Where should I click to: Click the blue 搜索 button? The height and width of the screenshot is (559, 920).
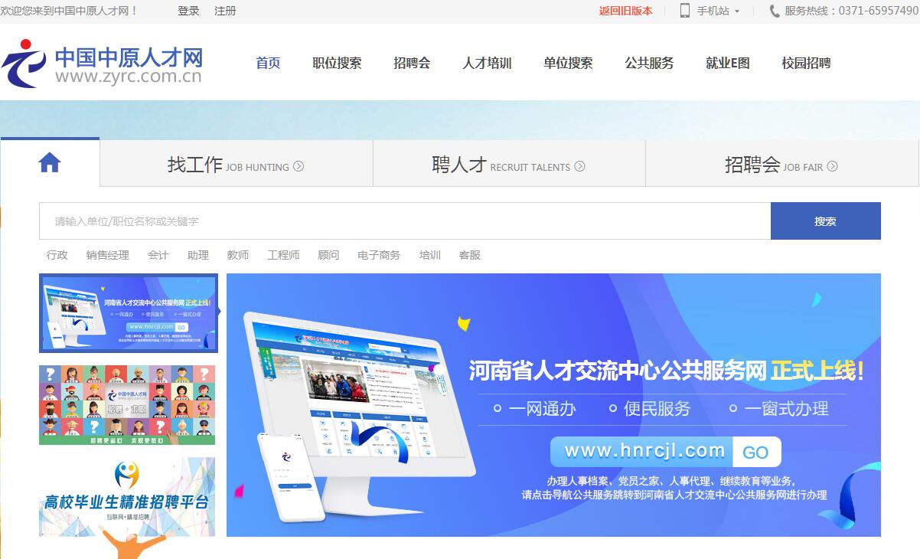coord(825,221)
